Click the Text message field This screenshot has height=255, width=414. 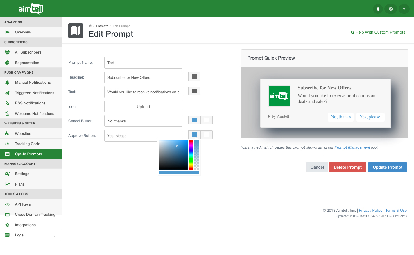point(143,92)
